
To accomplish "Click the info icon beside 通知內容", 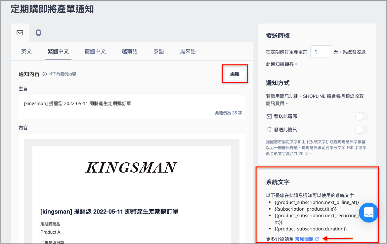I will 45,74.
